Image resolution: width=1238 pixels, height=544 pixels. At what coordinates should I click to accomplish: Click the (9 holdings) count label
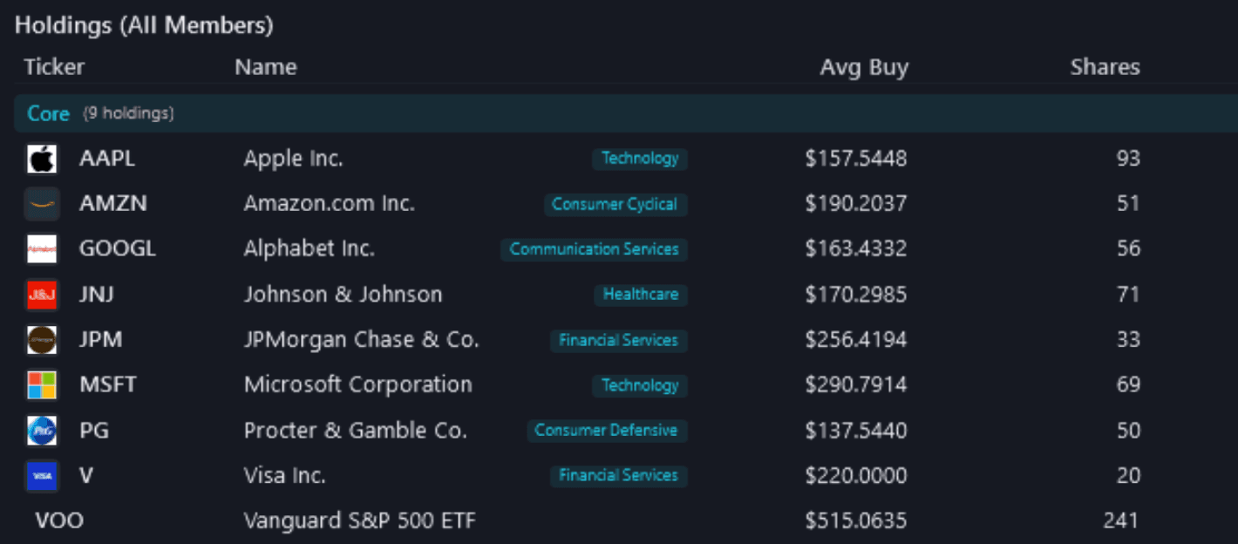pyautogui.click(x=128, y=113)
